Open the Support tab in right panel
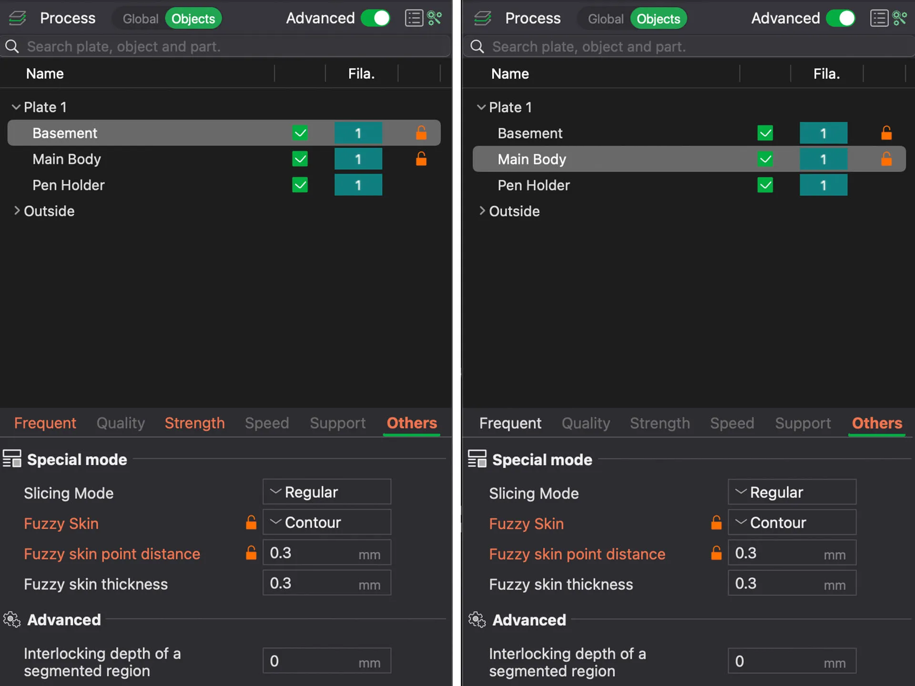 [x=803, y=423]
